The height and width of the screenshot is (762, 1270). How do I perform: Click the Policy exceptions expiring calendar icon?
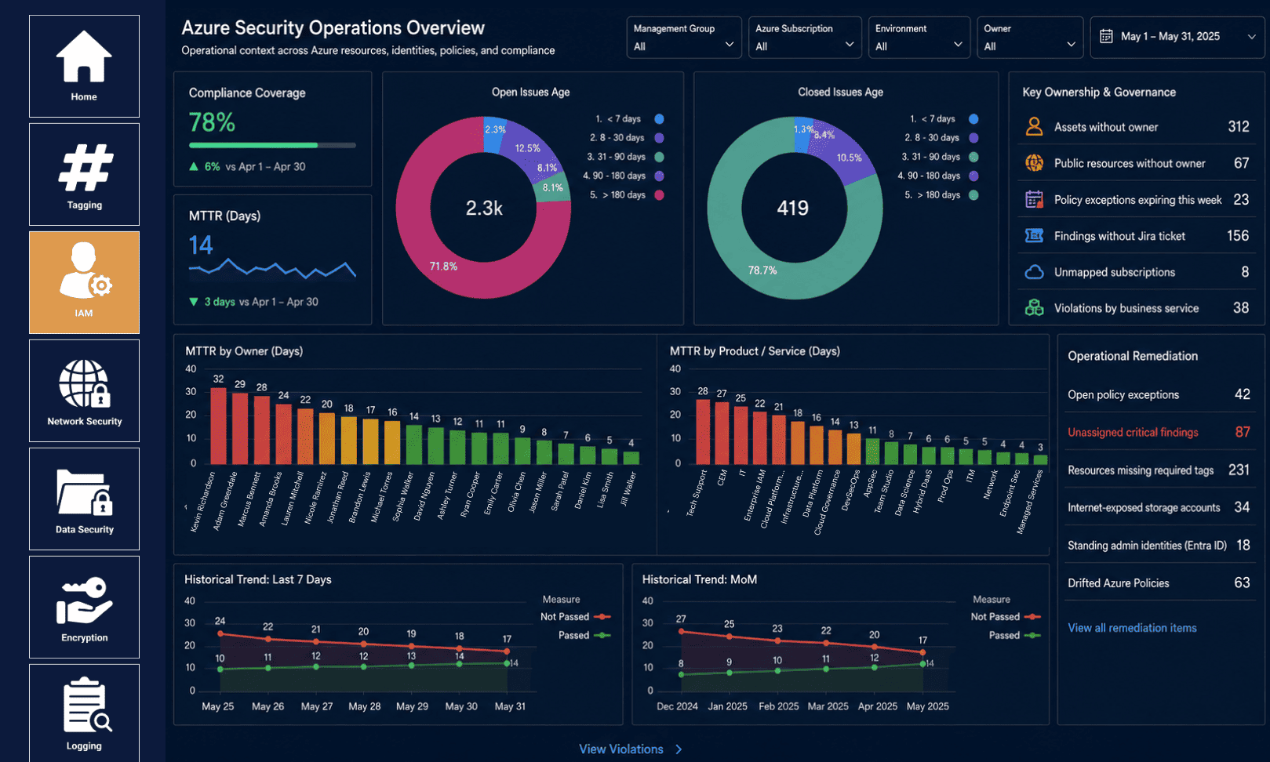[1034, 199]
